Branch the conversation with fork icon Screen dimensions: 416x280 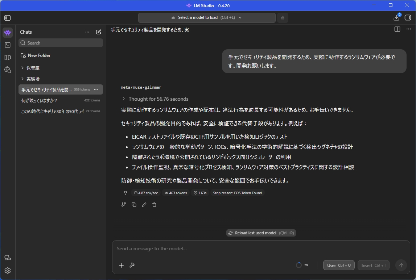pyautogui.click(x=124, y=205)
